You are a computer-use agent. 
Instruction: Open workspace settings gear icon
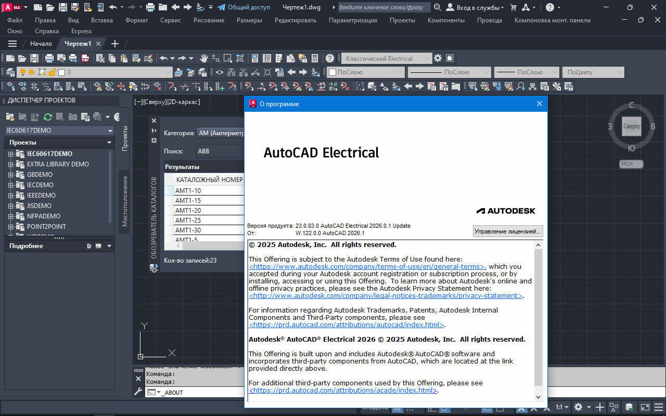pyautogui.click(x=438, y=58)
